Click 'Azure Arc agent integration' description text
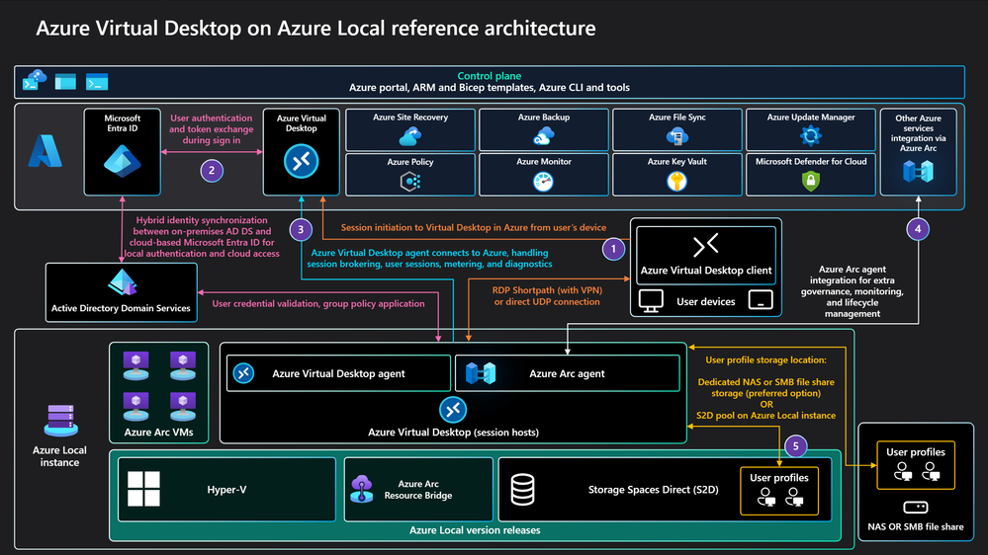The height and width of the screenshot is (555, 988). (x=852, y=291)
